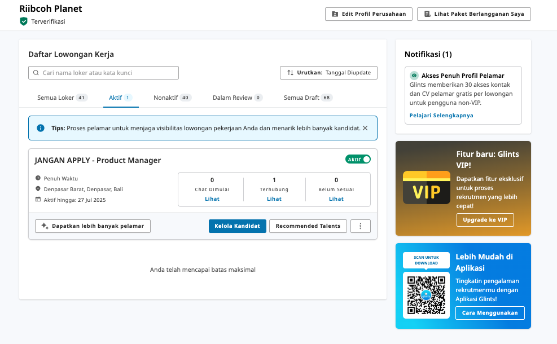The image size is (557, 344).
Task: Open the Semua Draft tab
Action: coord(308,98)
